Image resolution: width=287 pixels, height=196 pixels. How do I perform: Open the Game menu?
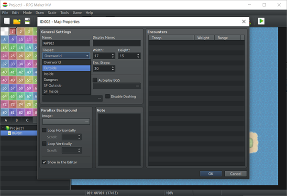coord(77,12)
